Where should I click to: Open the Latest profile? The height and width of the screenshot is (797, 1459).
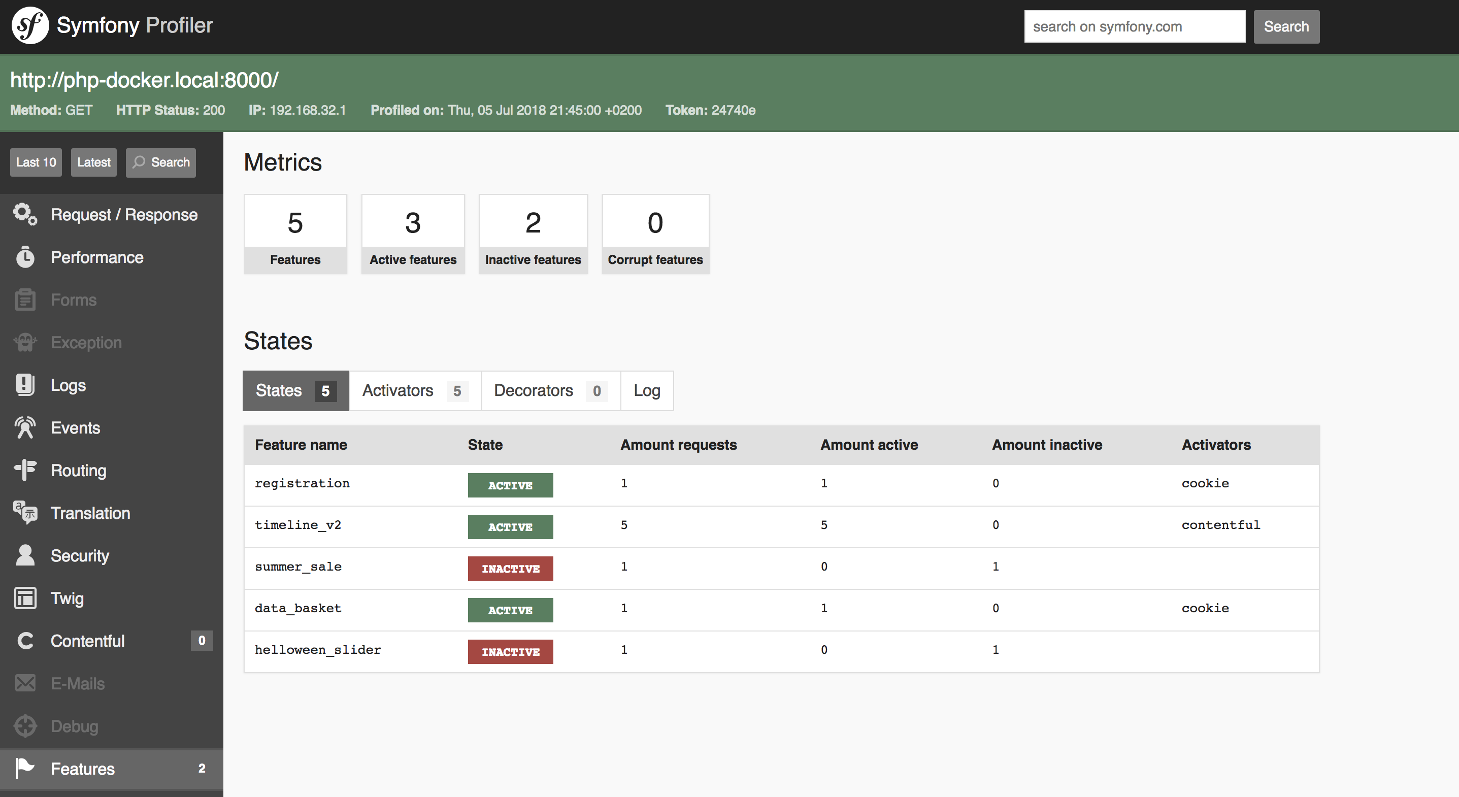click(93, 162)
